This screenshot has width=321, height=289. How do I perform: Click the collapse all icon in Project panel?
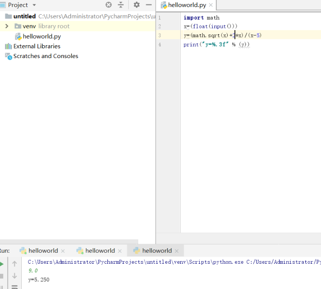pos(121,5)
